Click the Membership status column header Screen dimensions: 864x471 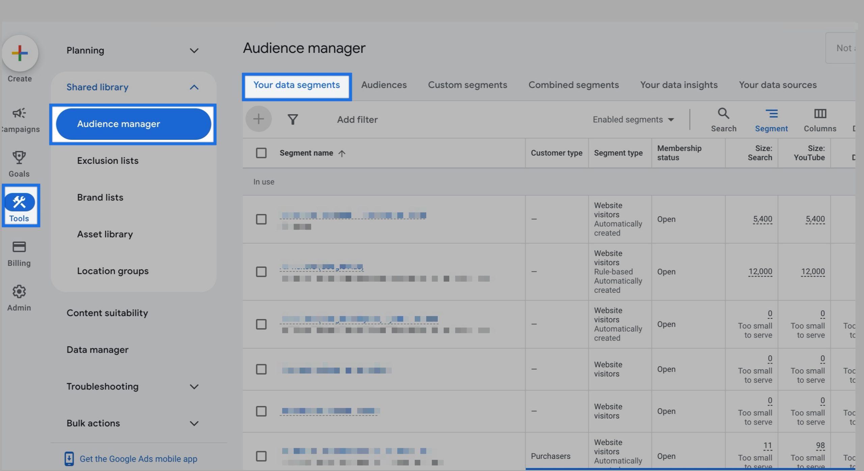coord(679,153)
